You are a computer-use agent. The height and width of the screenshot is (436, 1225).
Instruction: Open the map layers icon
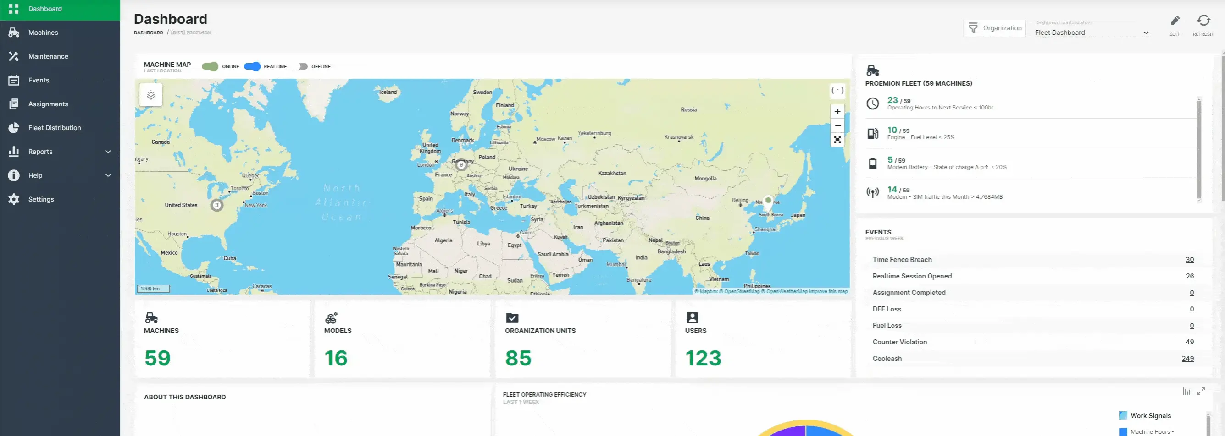point(151,95)
